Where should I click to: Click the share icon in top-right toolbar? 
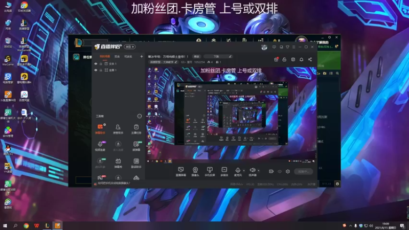click(x=310, y=59)
